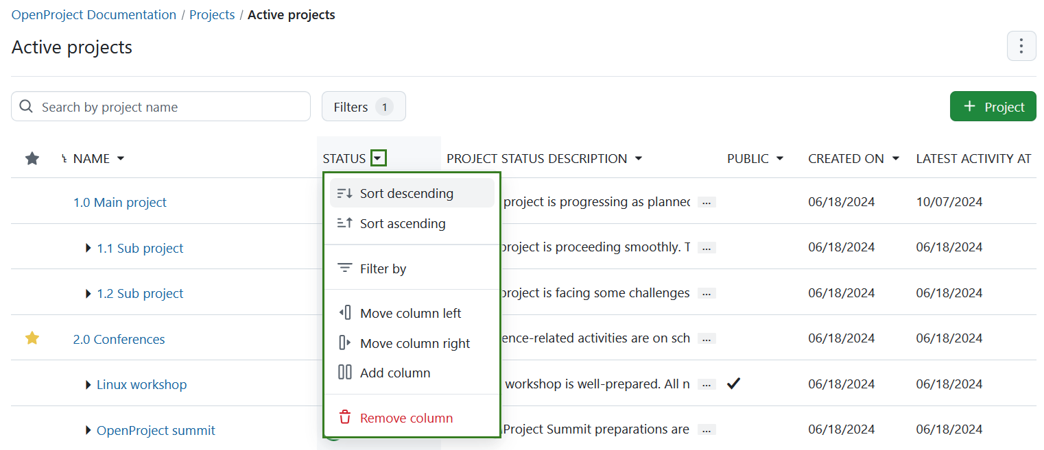Open the three-dot options menu top right
Screen dimensions: 1044x450
[x=1021, y=46]
